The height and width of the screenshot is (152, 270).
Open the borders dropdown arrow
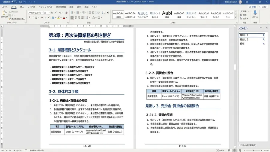click(102, 18)
